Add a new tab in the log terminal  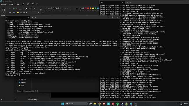(x=127, y=2)
